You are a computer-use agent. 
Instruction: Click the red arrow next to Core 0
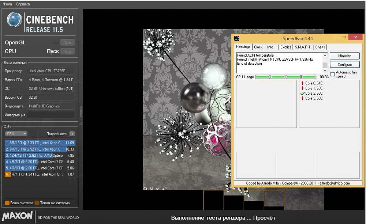point(302,83)
